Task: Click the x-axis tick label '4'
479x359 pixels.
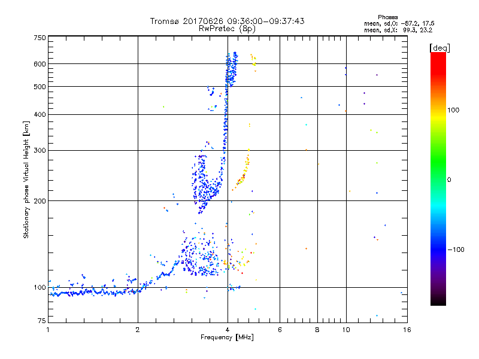Action: (228, 330)
